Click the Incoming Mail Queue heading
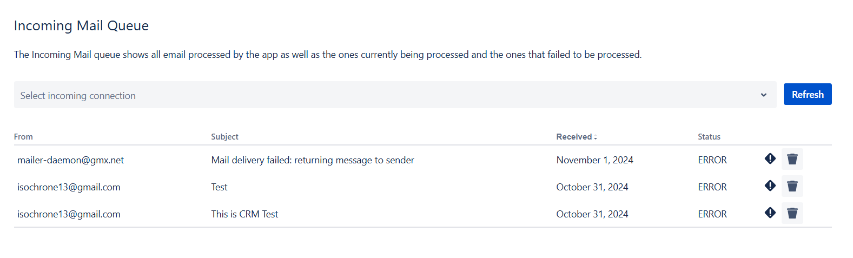This screenshot has height=258, width=853. 81,26
